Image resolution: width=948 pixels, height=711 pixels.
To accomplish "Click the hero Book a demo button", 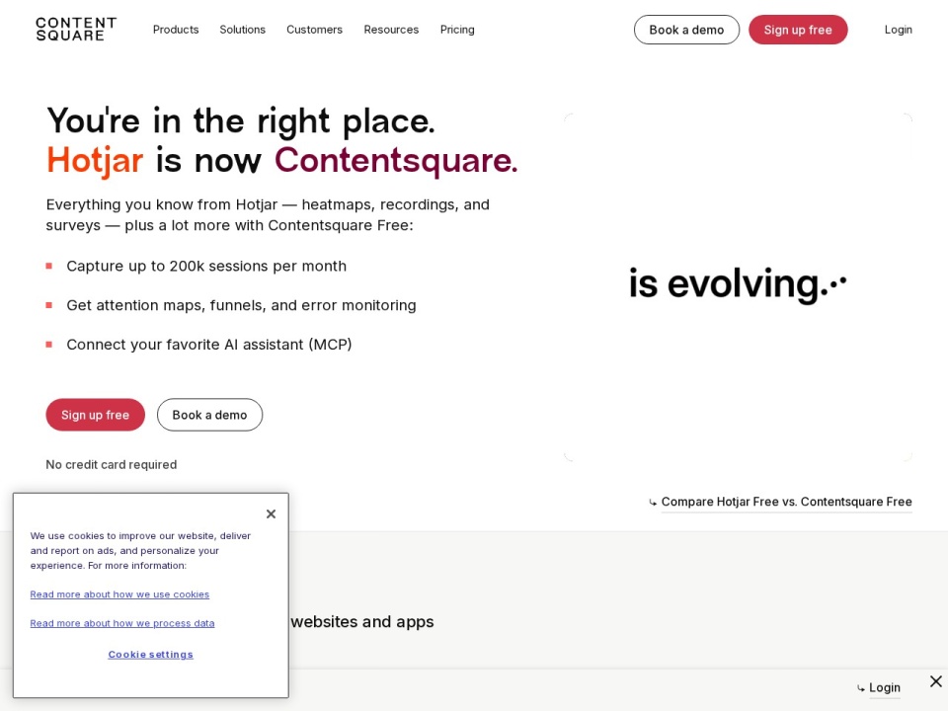I will [209, 415].
